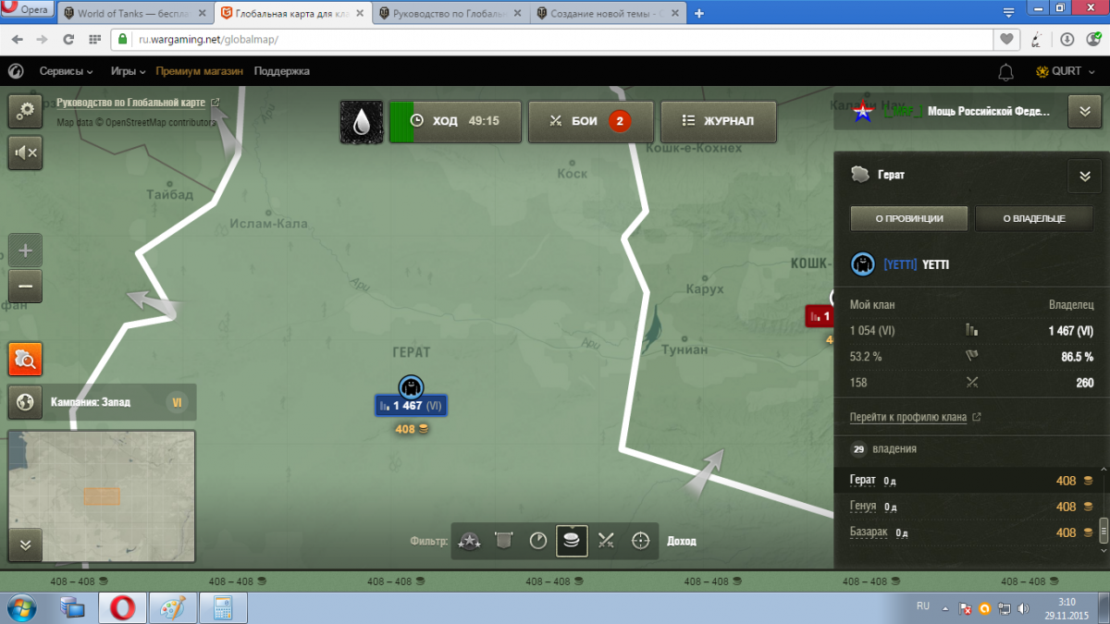
Task: Click the red battles counter badge 2
Action: 620,121
